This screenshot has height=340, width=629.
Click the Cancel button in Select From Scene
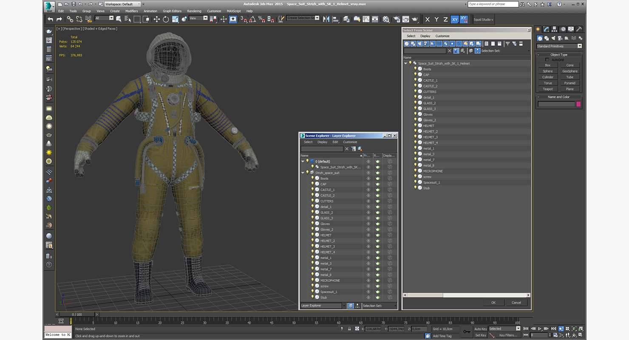tap(516, 303)
